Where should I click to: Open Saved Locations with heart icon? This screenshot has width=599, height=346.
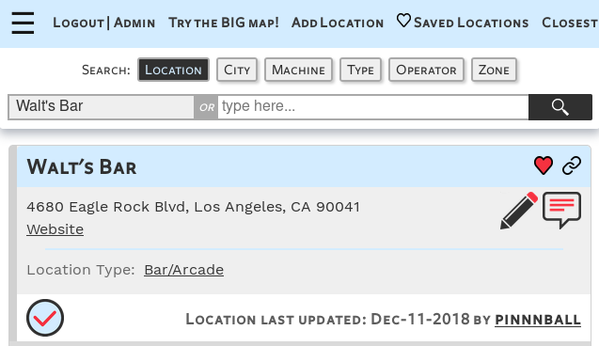463,23
